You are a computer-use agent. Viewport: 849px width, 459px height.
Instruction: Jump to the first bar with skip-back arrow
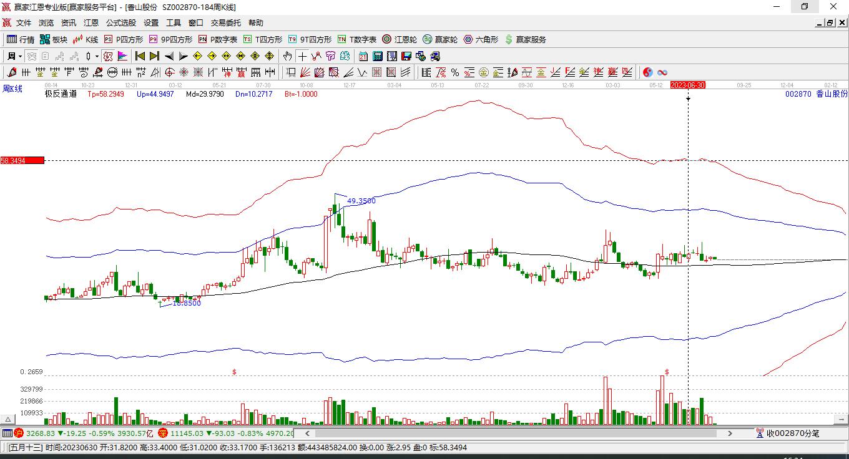[x=140, y=56]
